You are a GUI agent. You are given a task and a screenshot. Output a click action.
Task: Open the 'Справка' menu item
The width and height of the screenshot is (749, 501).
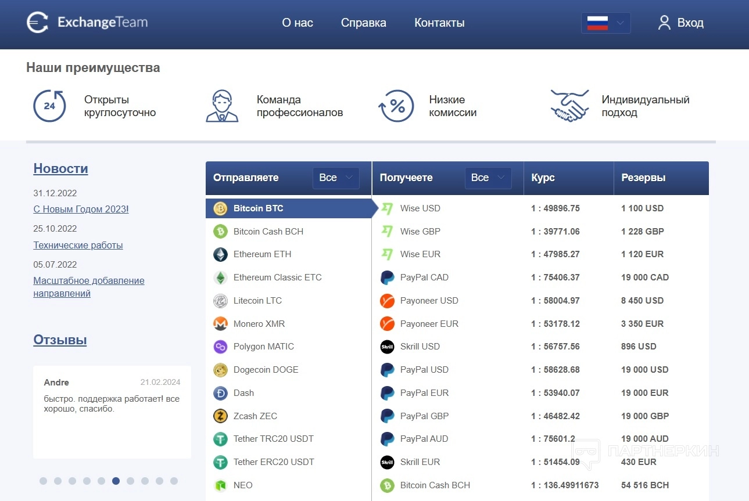point(364,23)
